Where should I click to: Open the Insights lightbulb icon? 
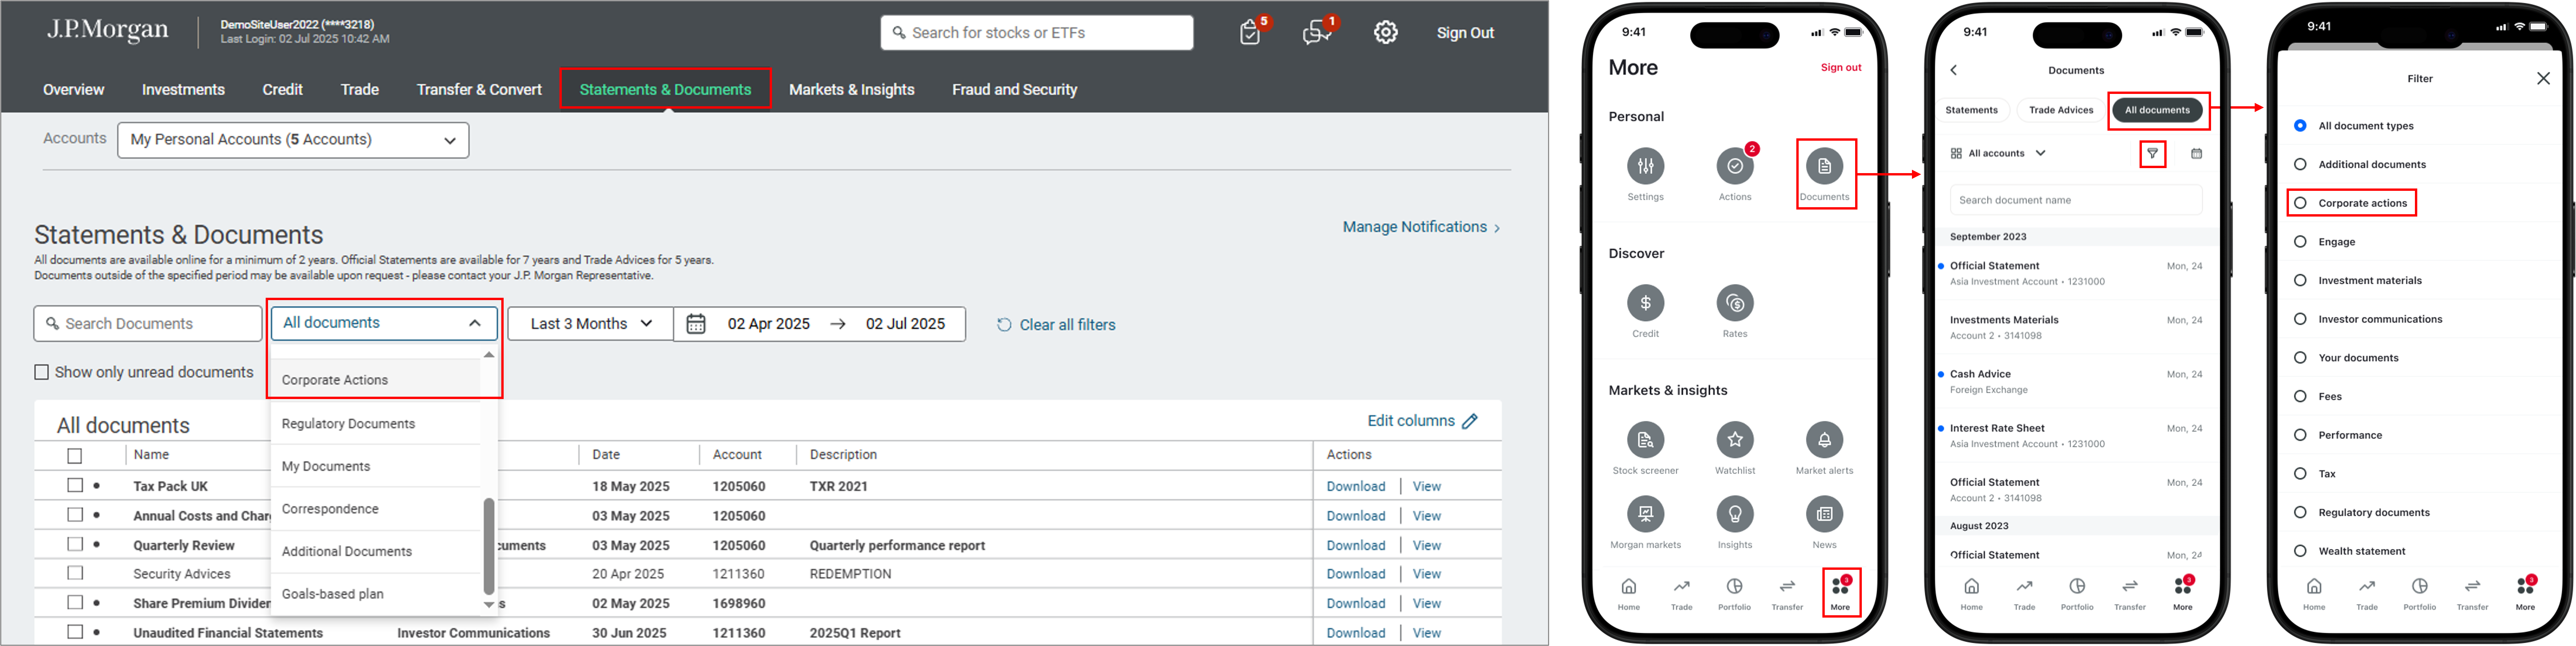[1735, 514]
